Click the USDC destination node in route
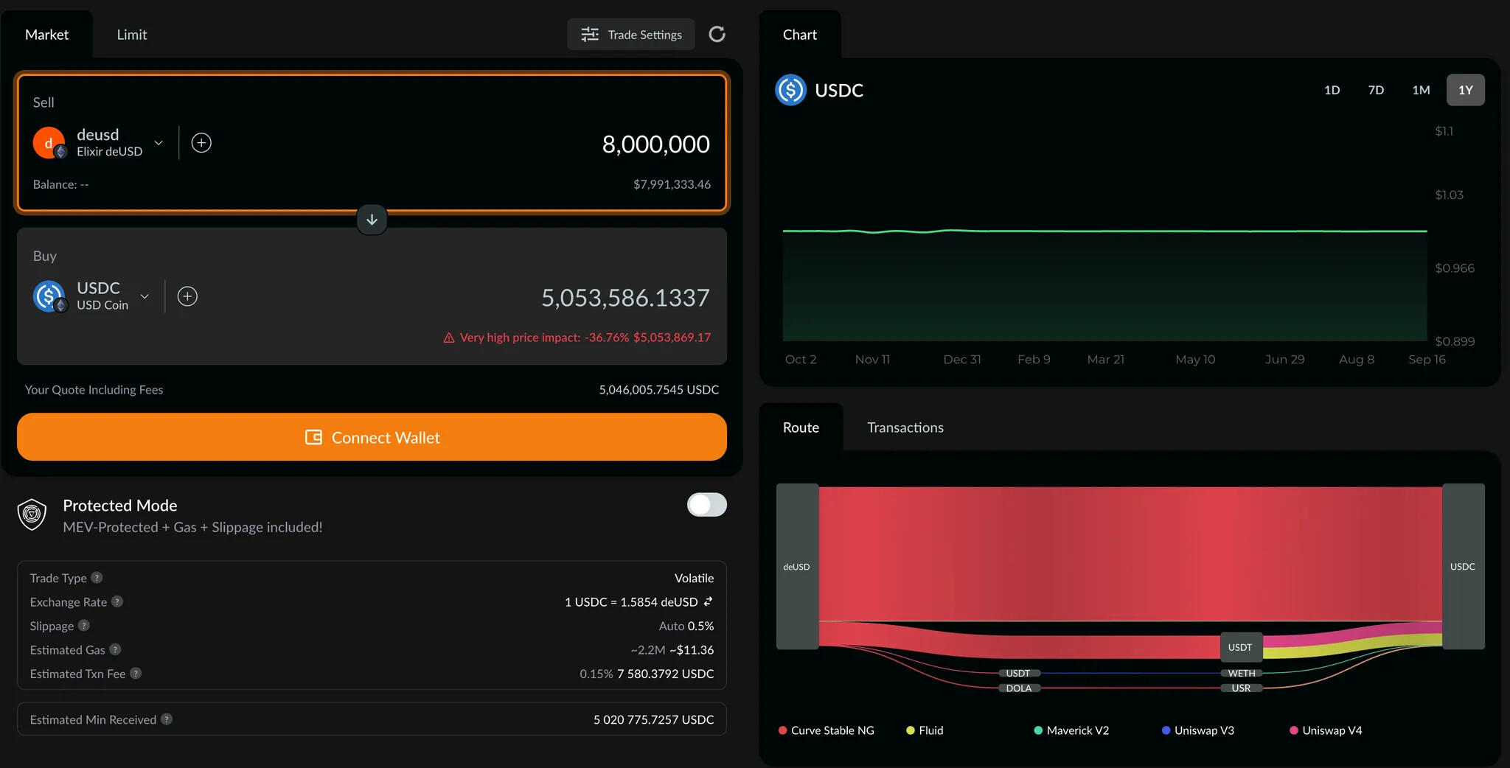The width and height of the screenshot is (1510, 768). click(x=1463, y=566)
